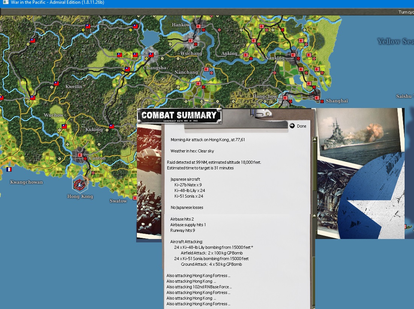Click 'No Japanese losses' line
Image resolution: width=414 pixels, height=309 pixels.
click(187, 207)
